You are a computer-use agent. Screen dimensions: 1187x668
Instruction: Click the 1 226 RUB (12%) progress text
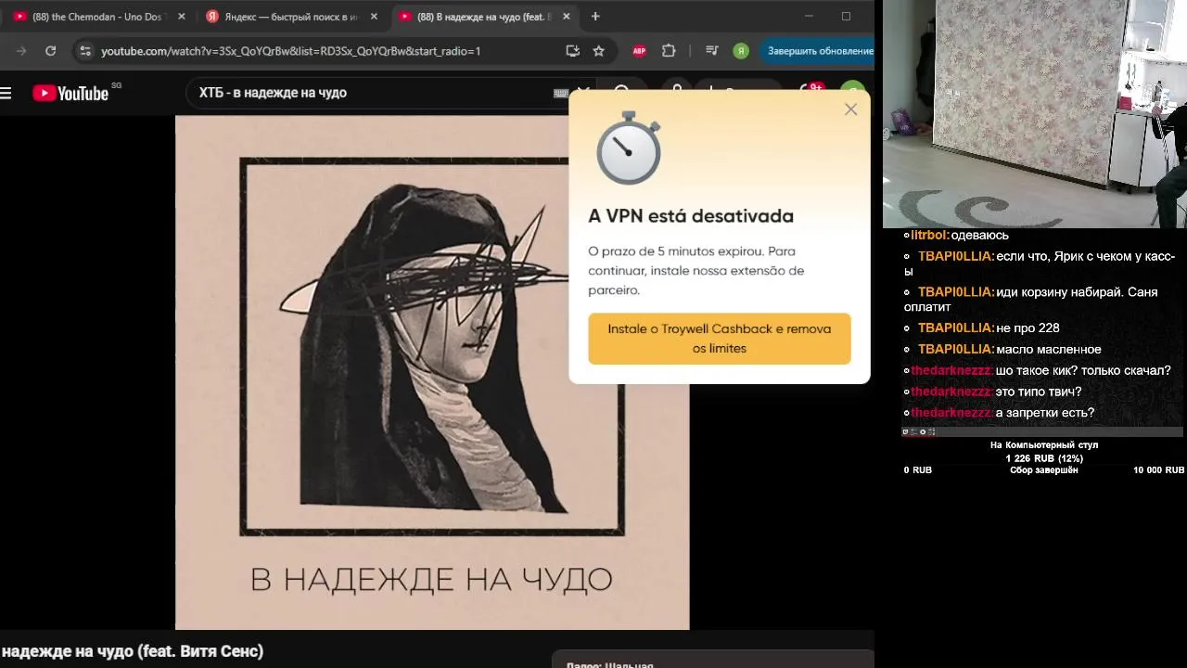[1044, 458]
